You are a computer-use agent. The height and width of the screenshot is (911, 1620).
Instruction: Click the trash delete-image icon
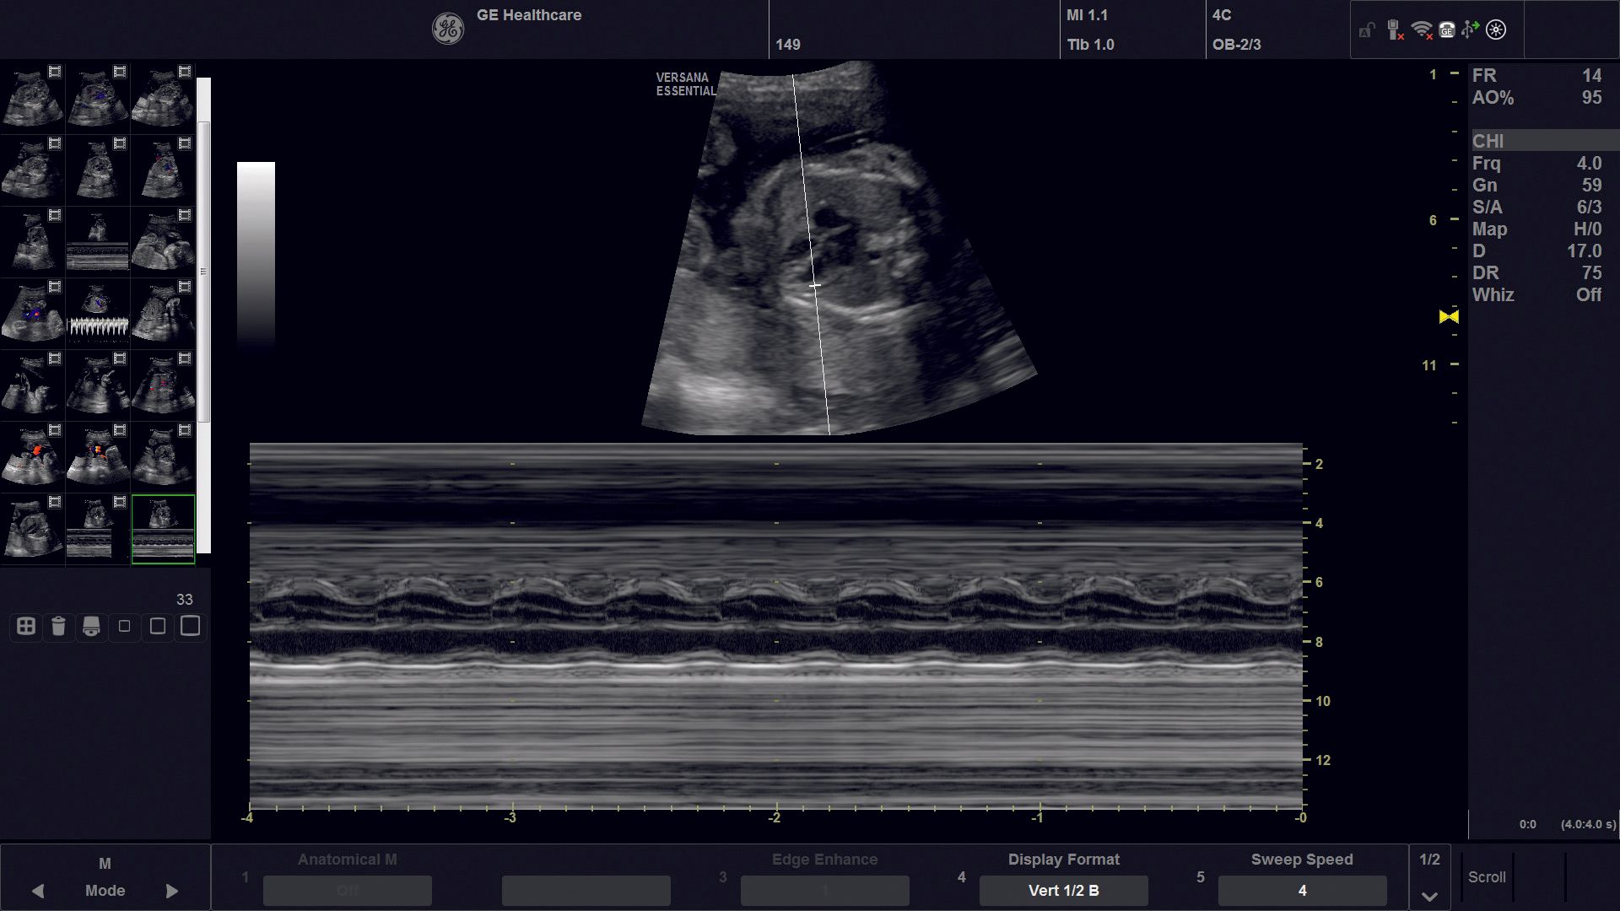point(58,627)
